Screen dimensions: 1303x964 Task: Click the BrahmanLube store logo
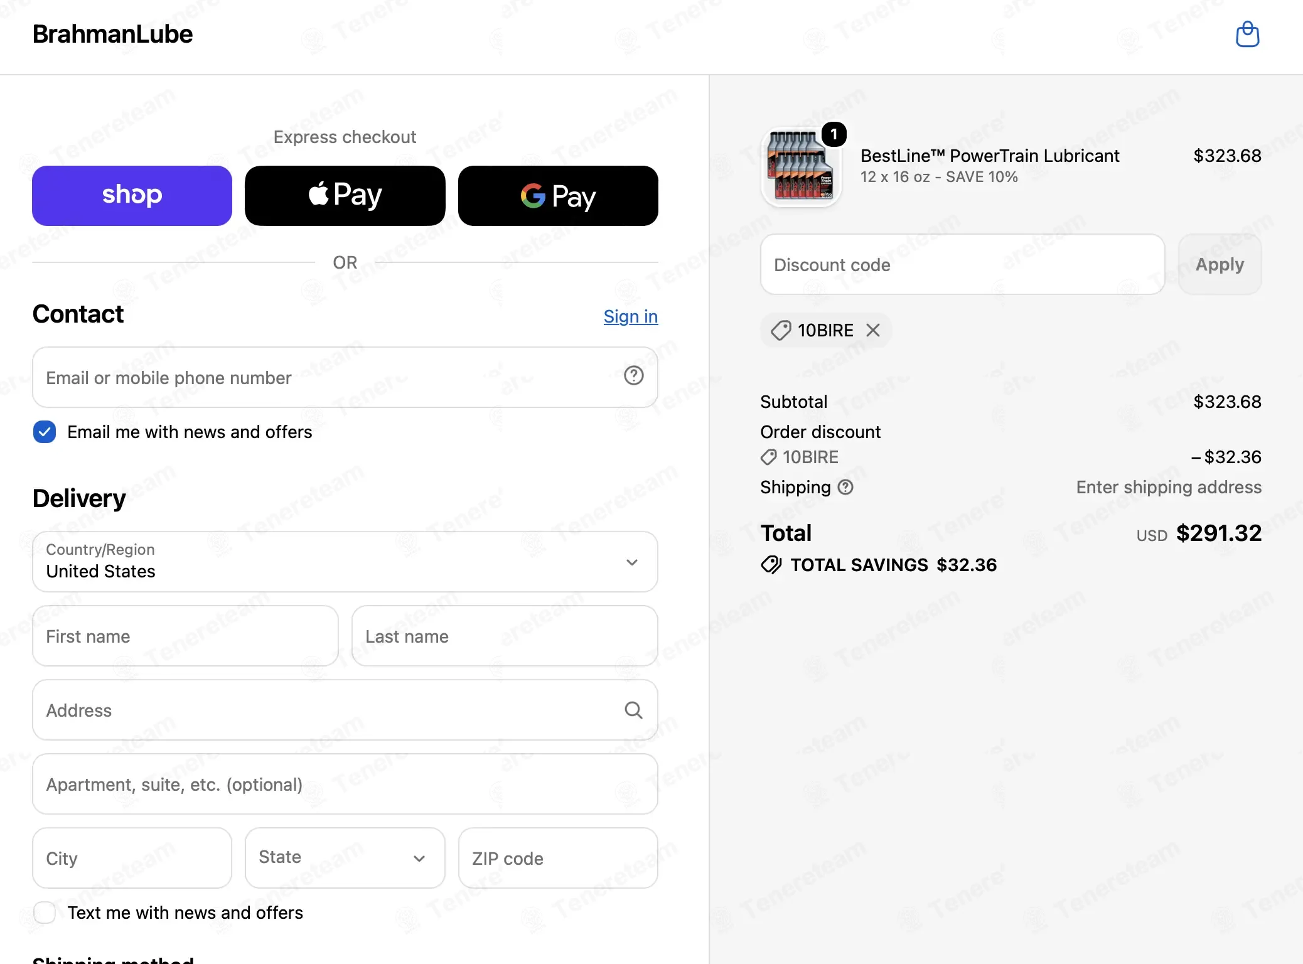pos(112,35)
